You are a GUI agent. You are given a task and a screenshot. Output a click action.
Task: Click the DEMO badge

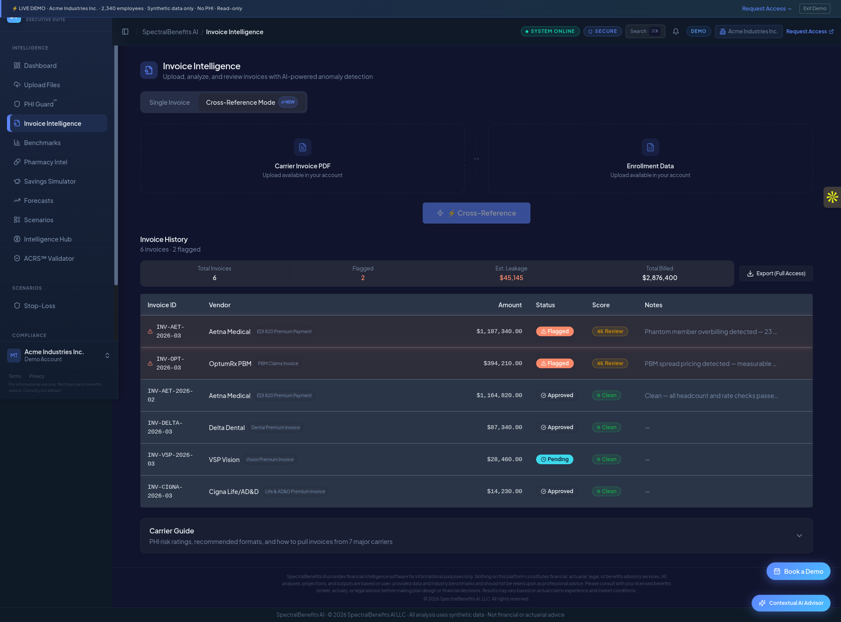click(699, 32)
